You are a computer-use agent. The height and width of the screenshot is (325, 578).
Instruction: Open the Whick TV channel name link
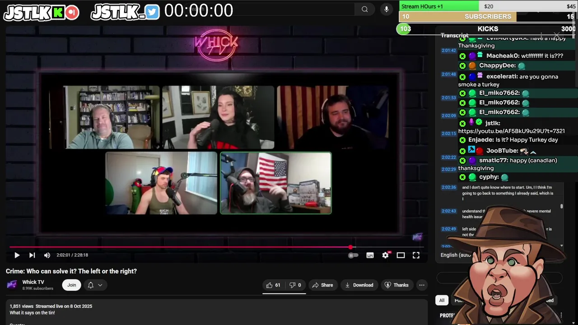33,282
